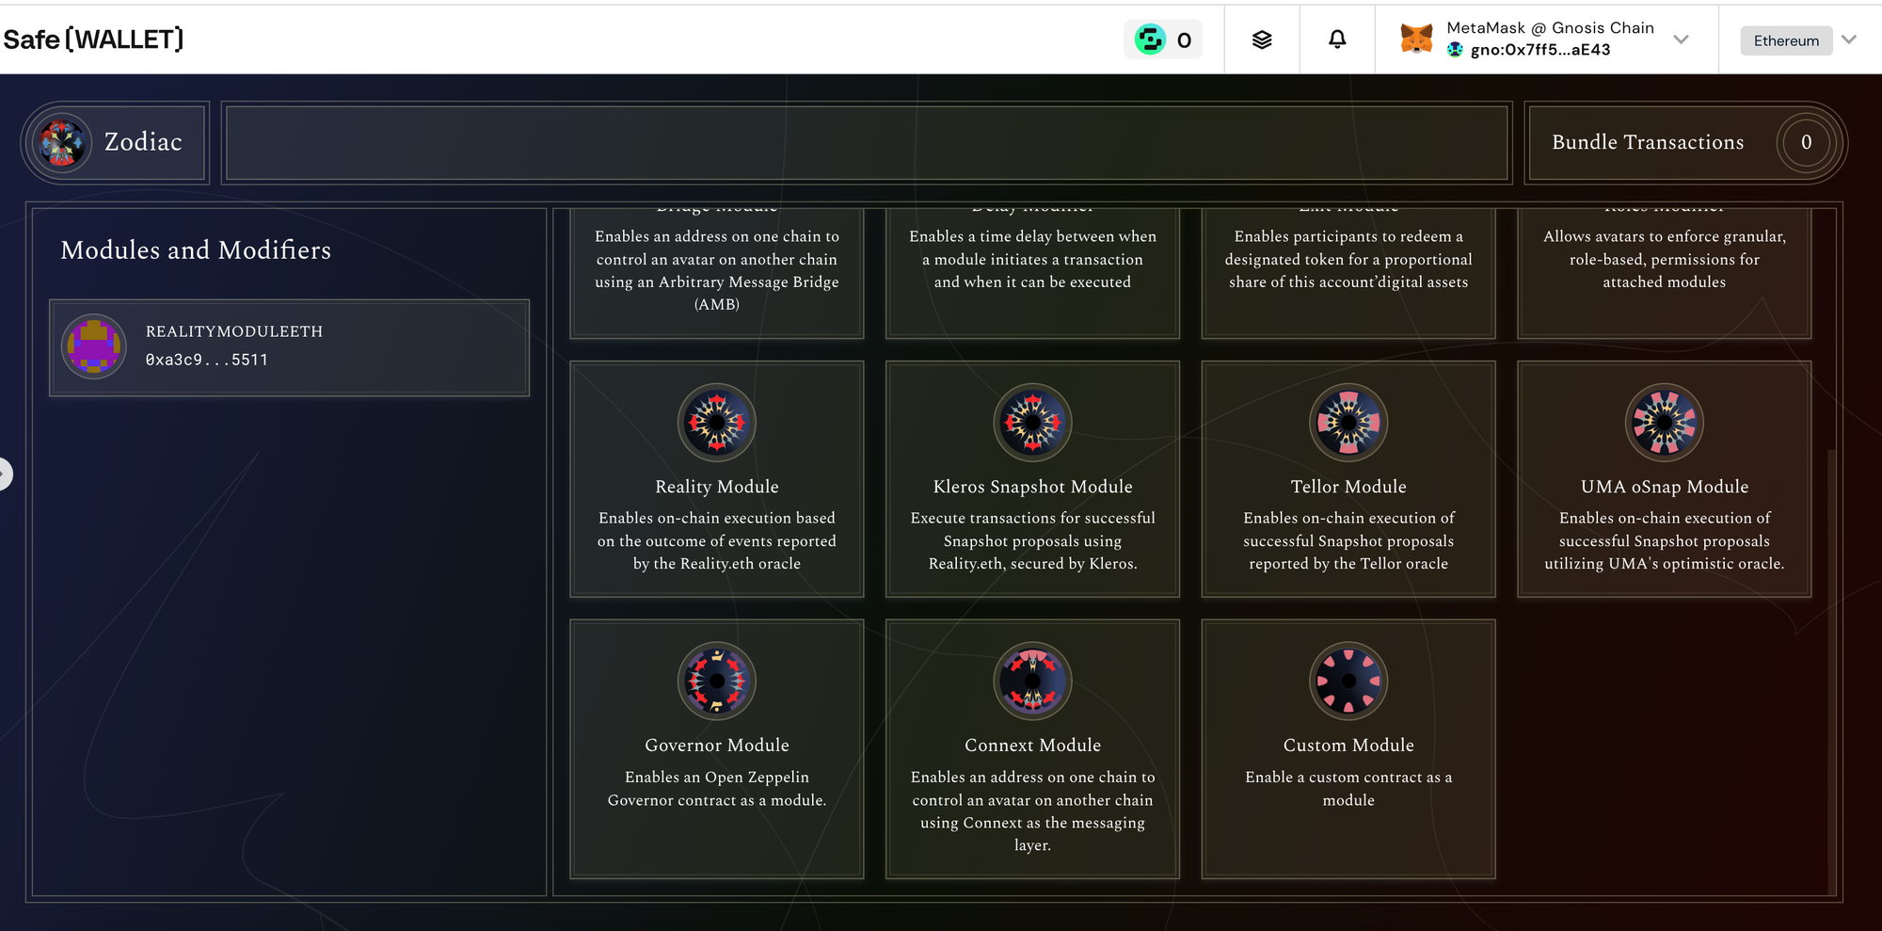Click the module list scrollbar

1831,670
